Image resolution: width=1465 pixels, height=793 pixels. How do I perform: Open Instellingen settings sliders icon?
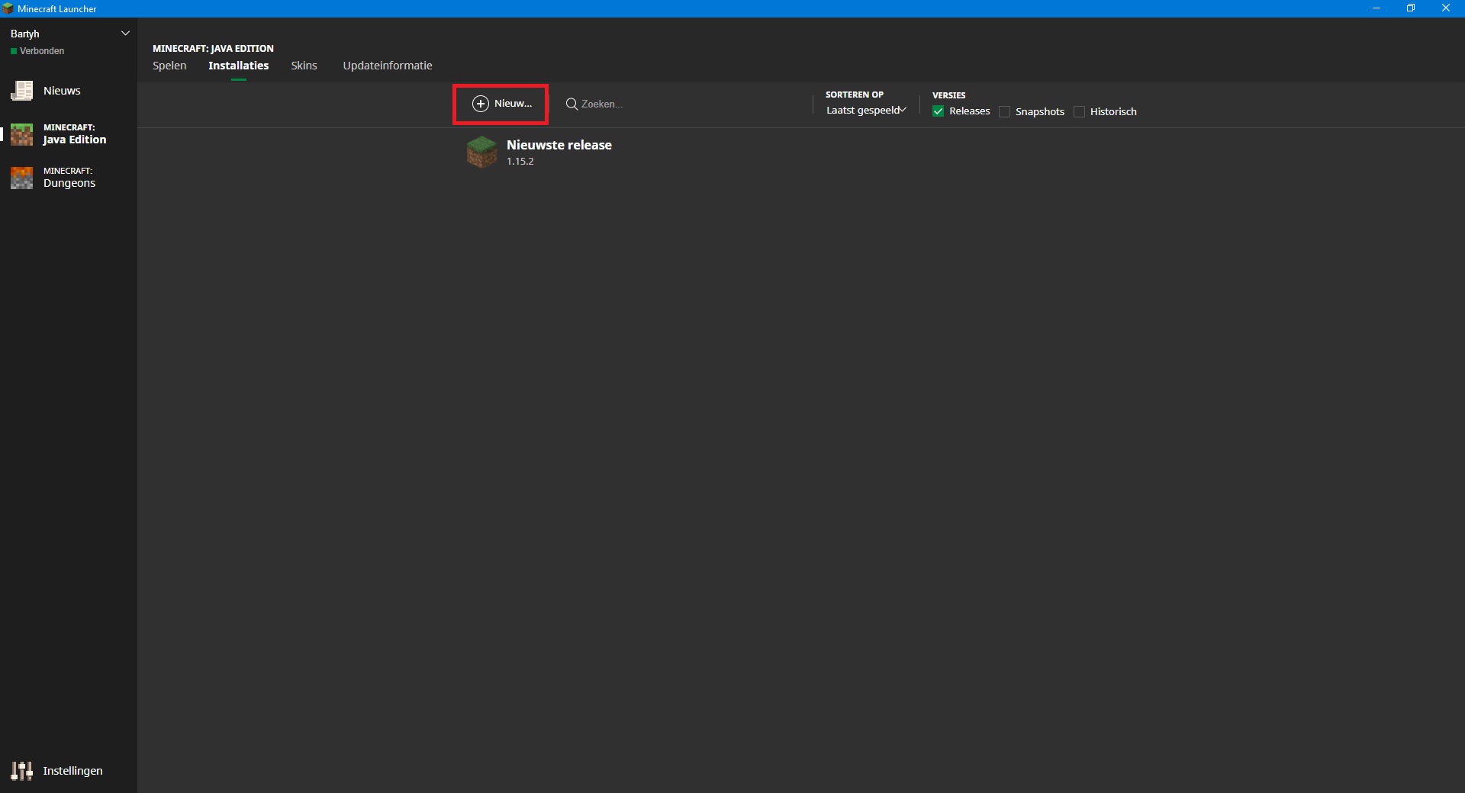click(21, 771)
